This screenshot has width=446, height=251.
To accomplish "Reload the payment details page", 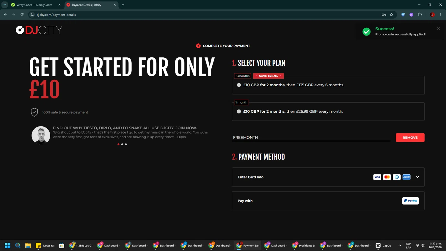I will [22, 15].
